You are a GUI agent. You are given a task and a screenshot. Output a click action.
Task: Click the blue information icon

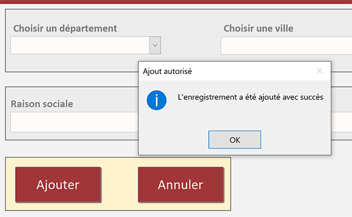[157, 100]
